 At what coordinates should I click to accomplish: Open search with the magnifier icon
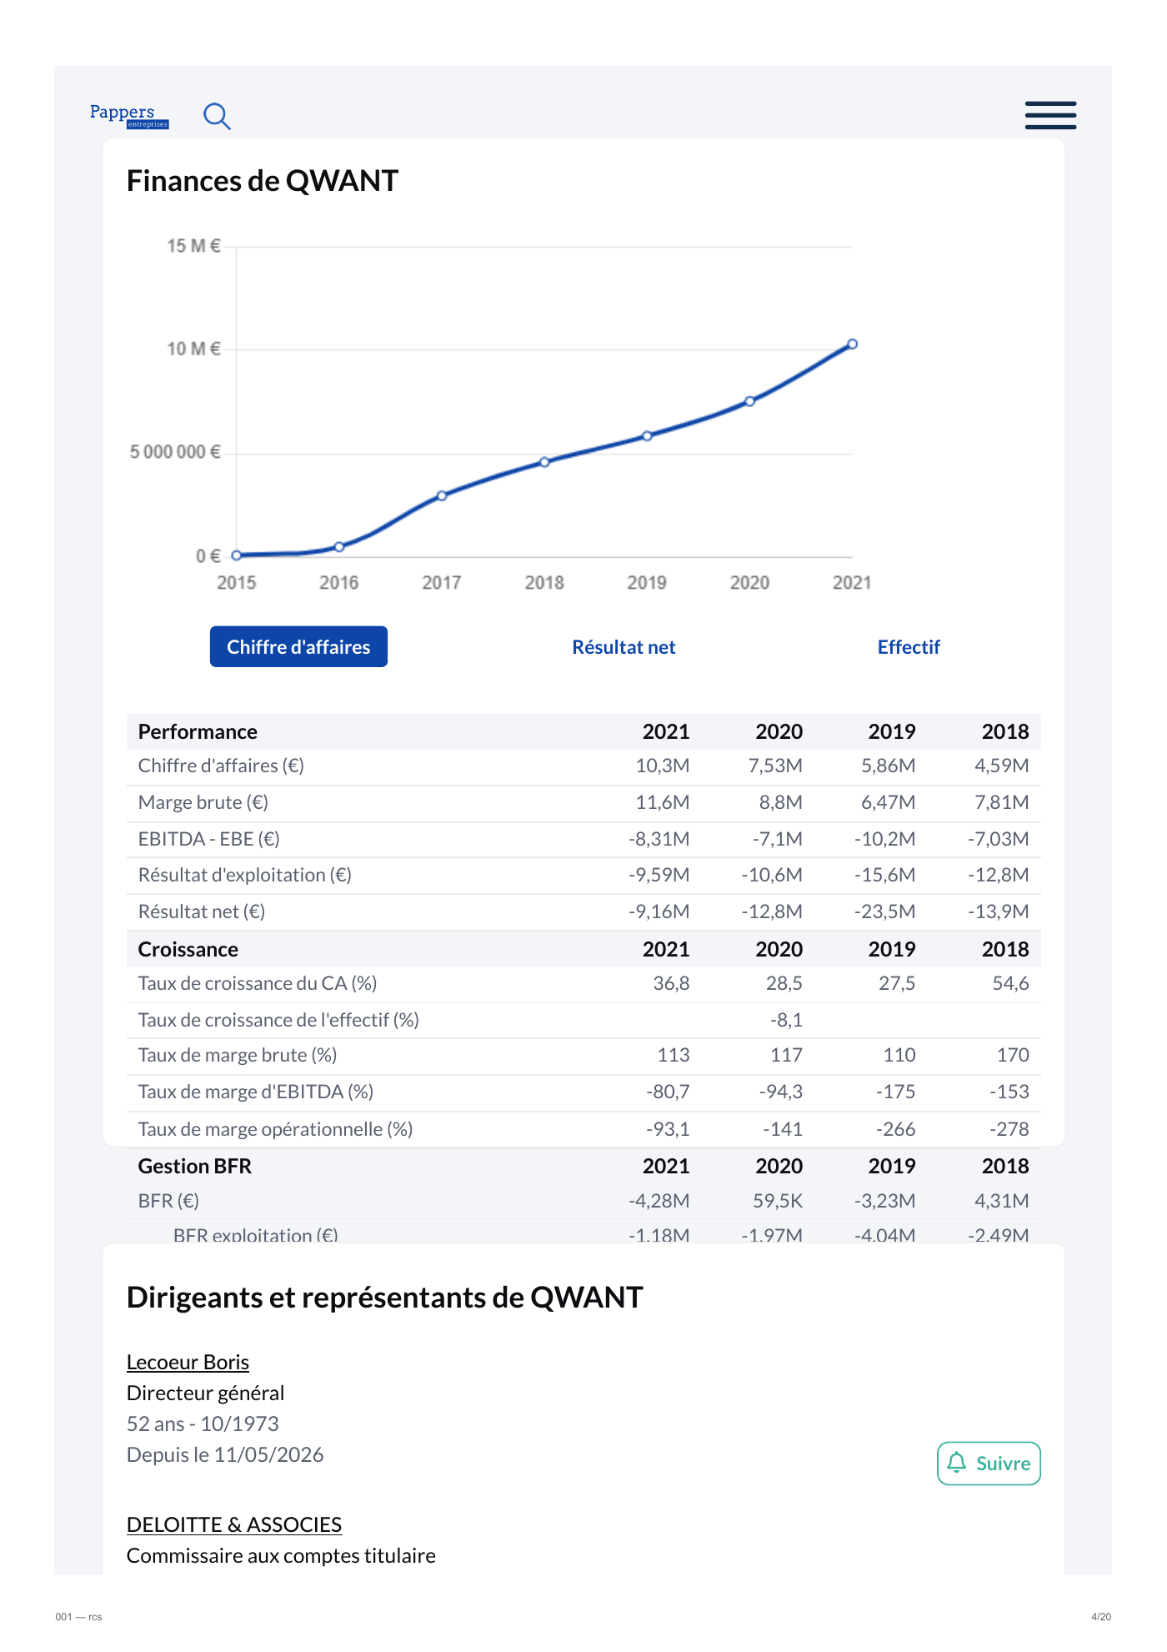(x=217, y=116)
